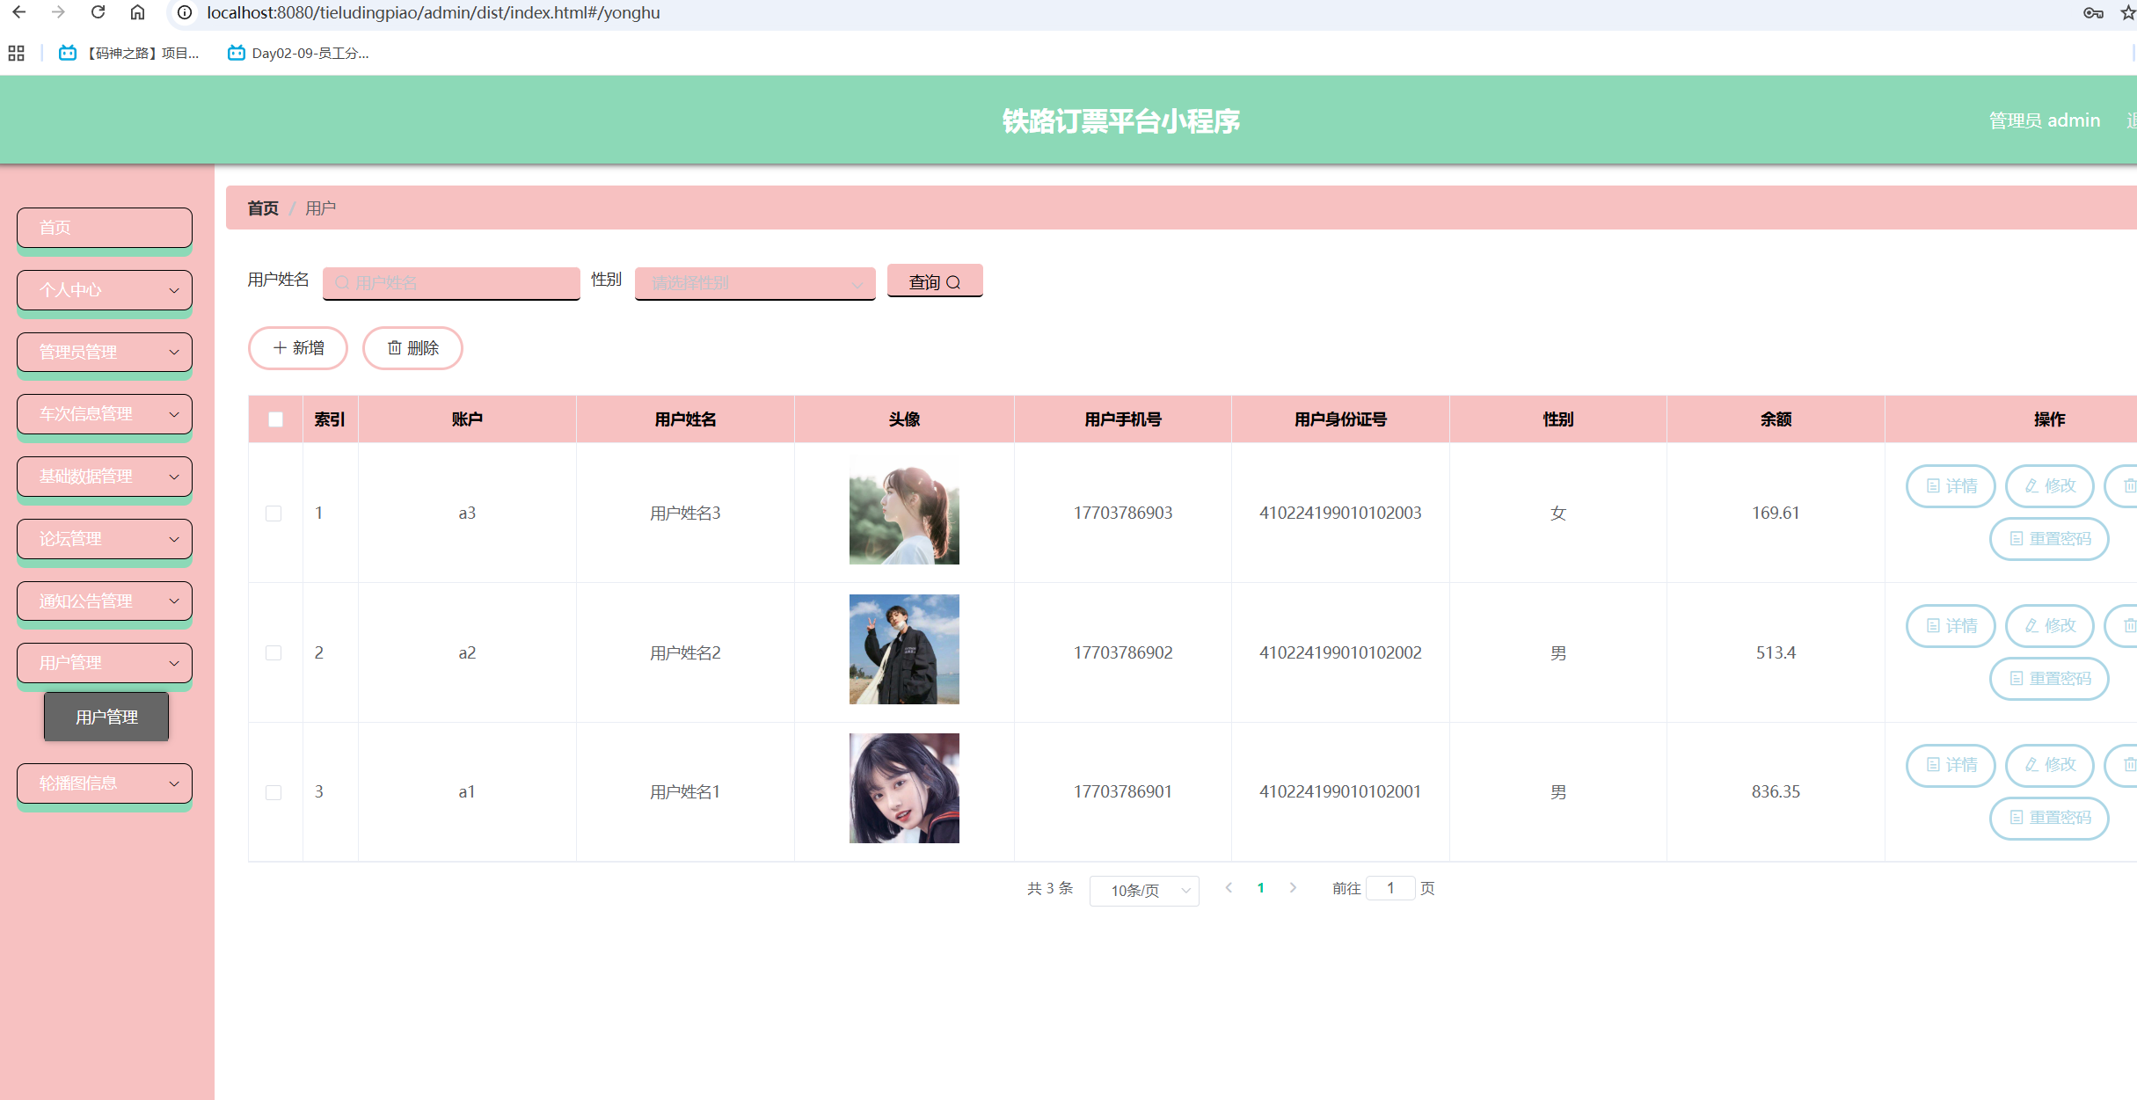2137x1100 pixels.
Task: Click the edit pencil icon to 修改 user a3
Action: [x=2030, y=485]
